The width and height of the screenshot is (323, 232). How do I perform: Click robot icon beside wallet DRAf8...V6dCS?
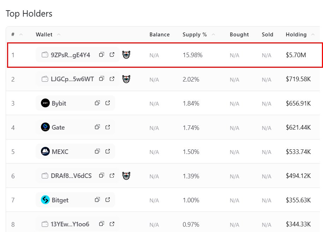(x=126, y=176)
